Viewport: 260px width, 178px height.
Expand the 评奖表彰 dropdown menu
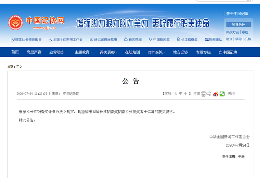point(108,52)
